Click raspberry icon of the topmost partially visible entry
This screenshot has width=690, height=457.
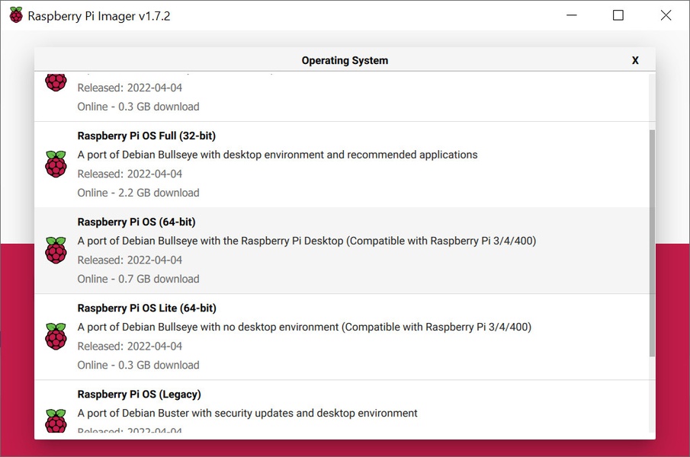56,81
